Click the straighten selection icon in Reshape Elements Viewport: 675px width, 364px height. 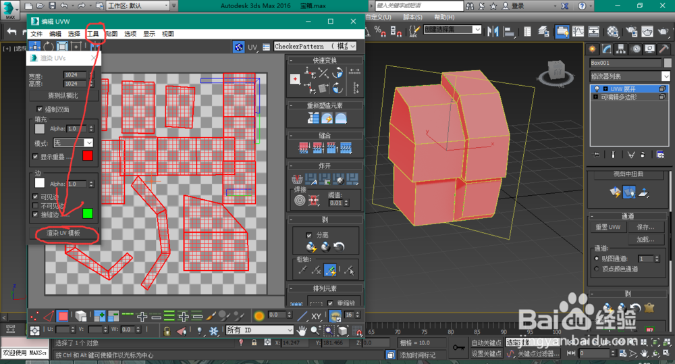tap(313, 118)
